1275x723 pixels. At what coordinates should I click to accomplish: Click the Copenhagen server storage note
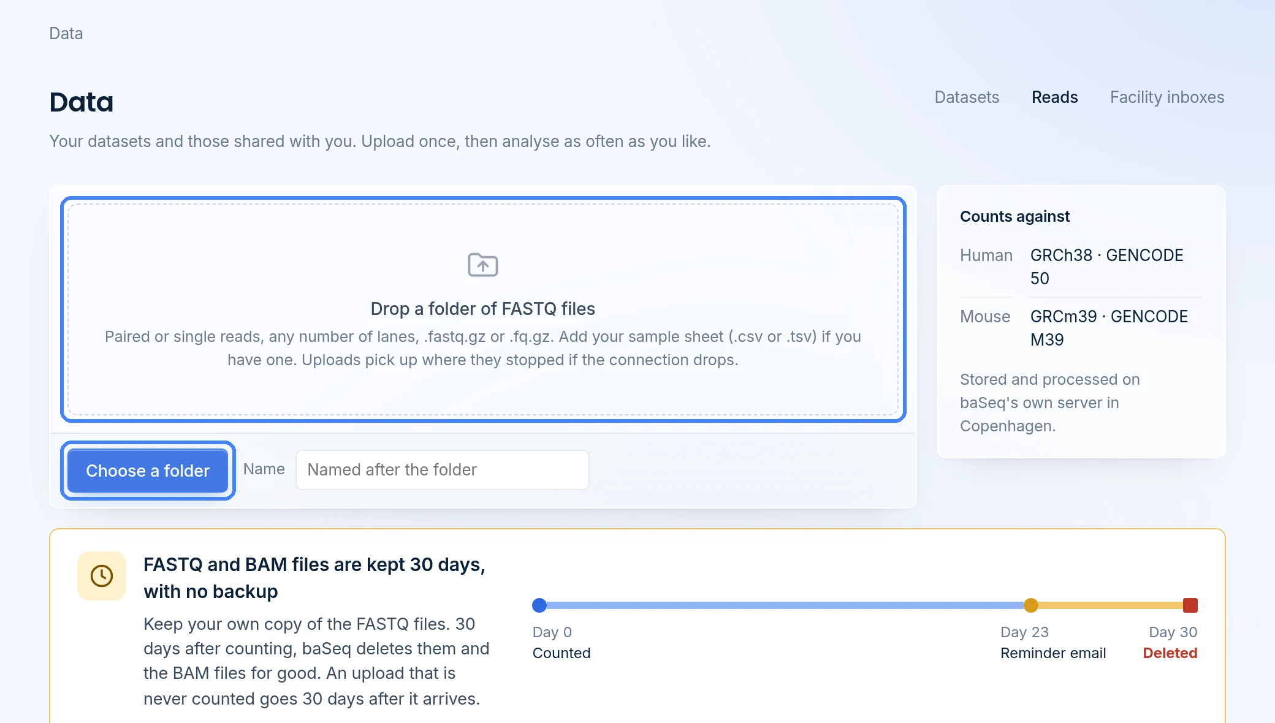(1050, 403)
